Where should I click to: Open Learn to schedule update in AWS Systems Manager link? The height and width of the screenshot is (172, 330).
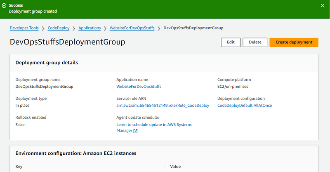pos(154,127)
